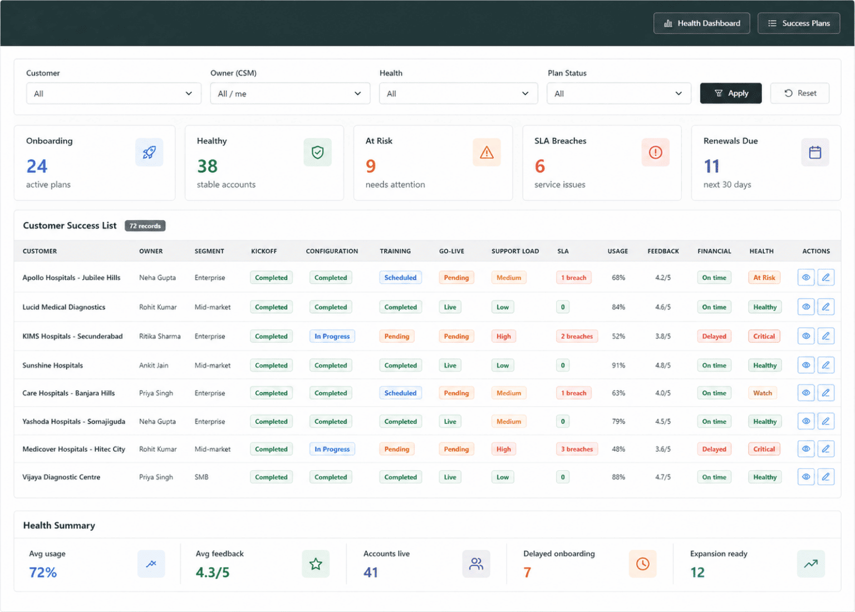Screen dimensions: 855x612
Task: Switch to Health Dashboard view
Action: click(702, 23)
